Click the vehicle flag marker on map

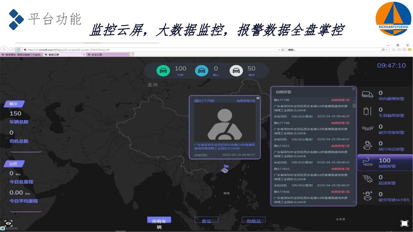[225, 168]
